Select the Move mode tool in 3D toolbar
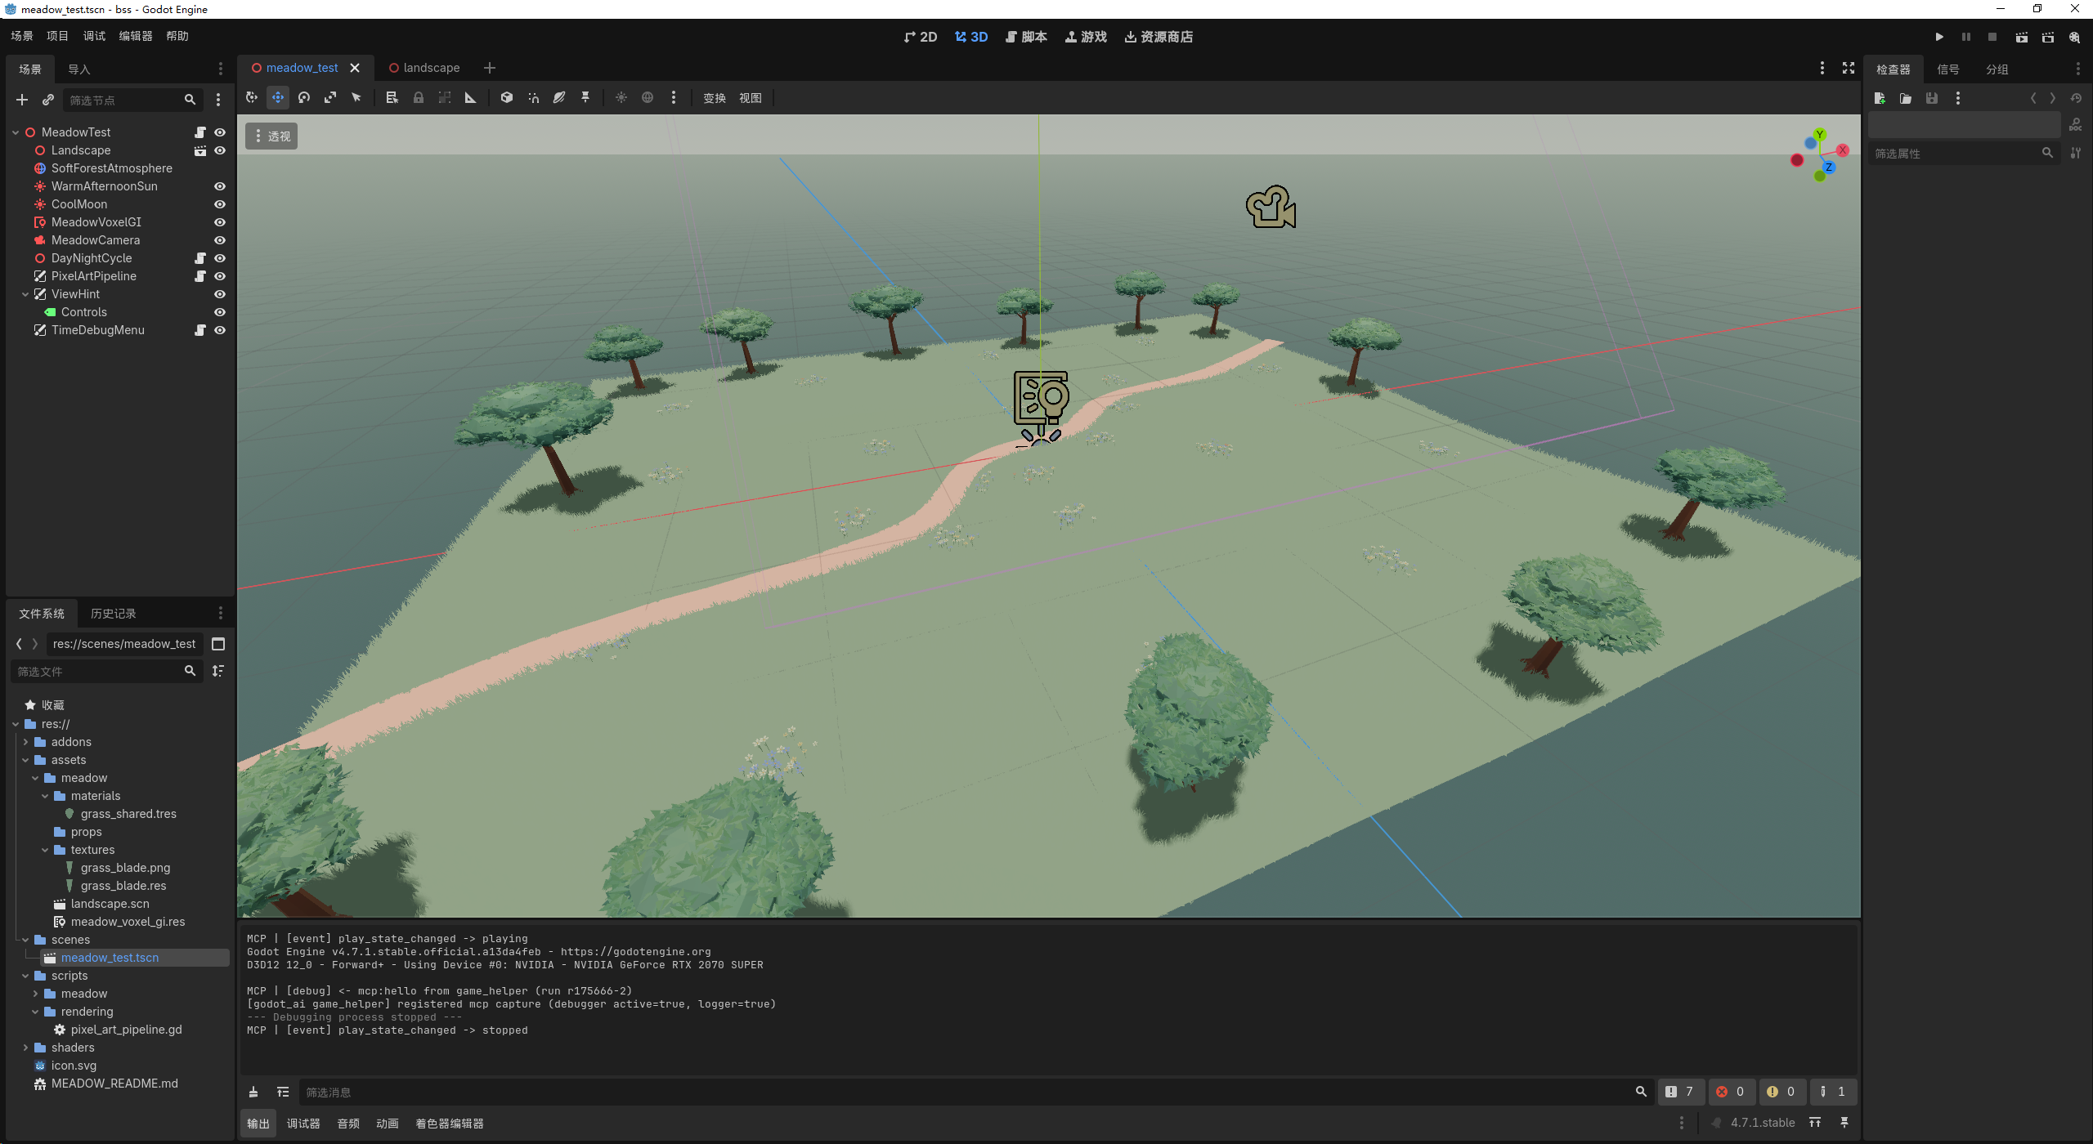The height and width of the screenshot is (1144, 2093). click(278, 98)
